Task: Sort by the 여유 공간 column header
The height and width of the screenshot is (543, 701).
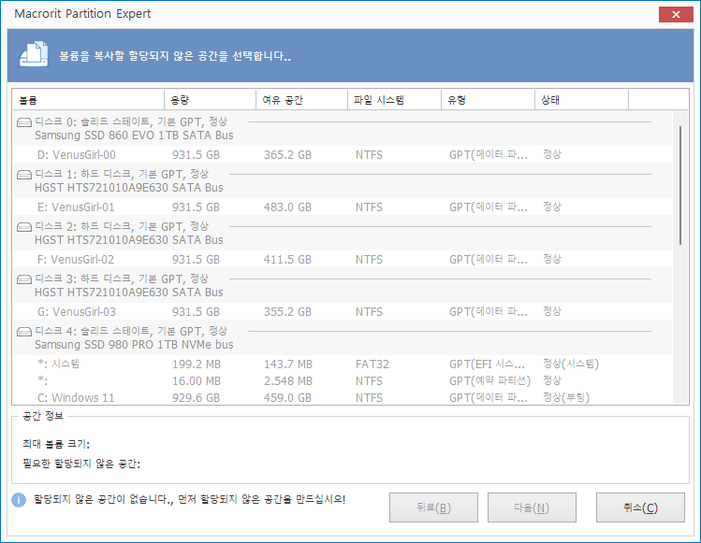Action: click(301, 100)
